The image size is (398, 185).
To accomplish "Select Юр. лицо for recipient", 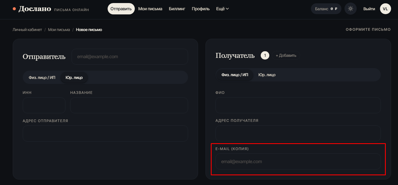I will point(267,75).
